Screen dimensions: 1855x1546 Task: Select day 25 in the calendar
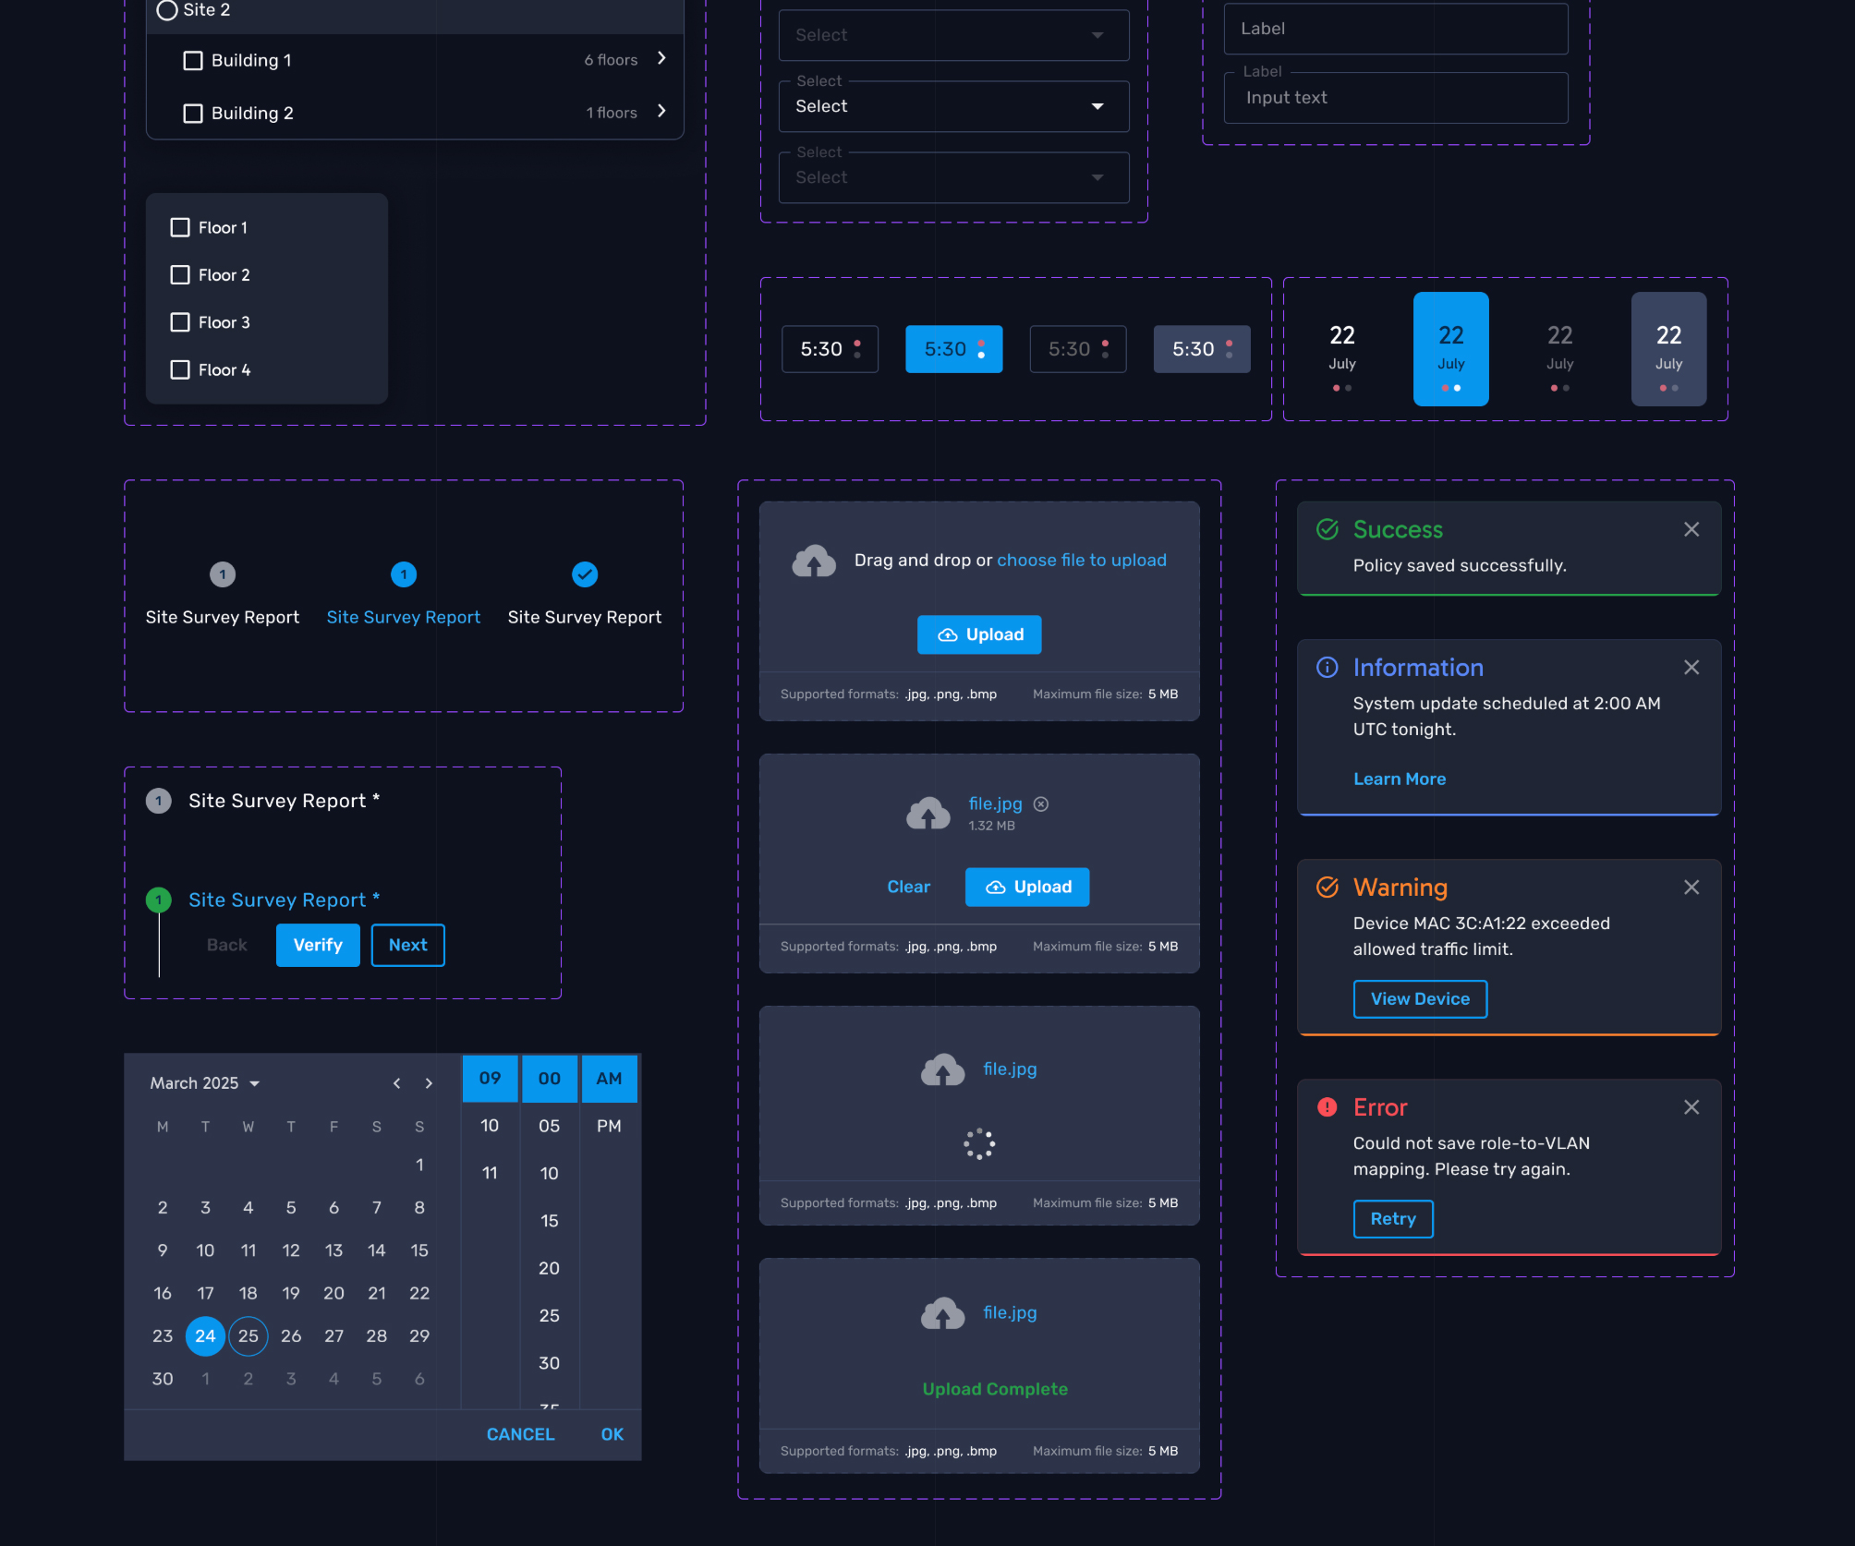coord(248,1335)
